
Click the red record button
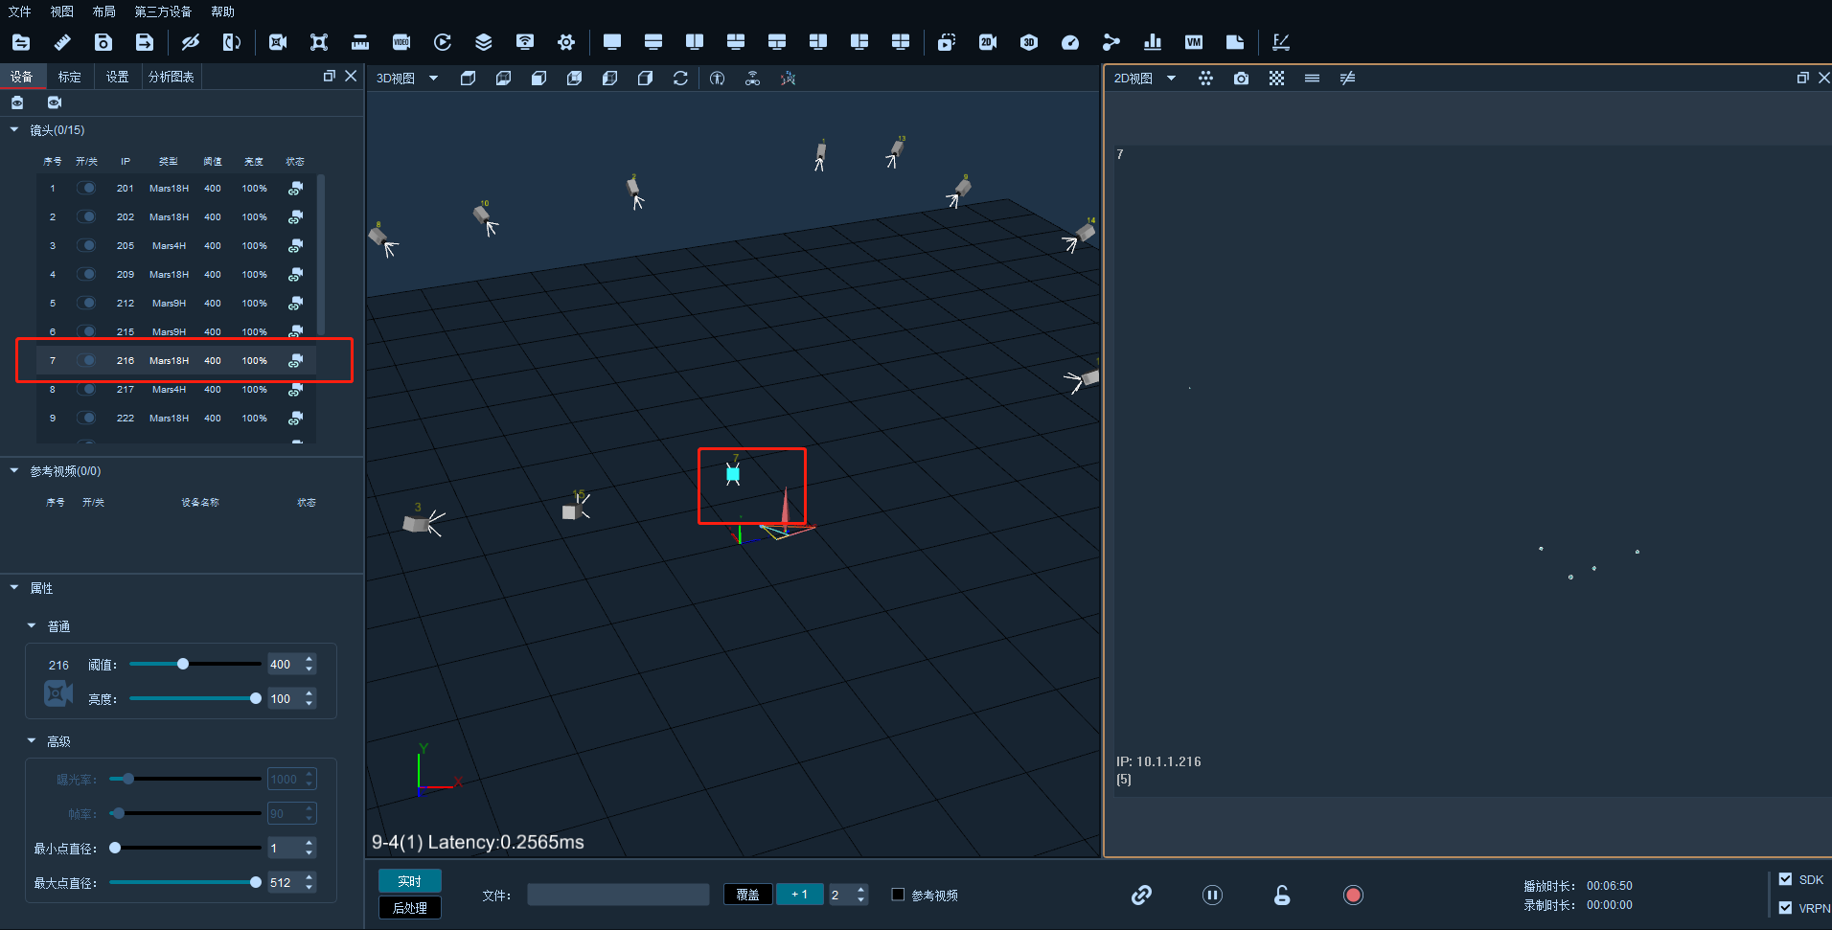(1353, 896)
